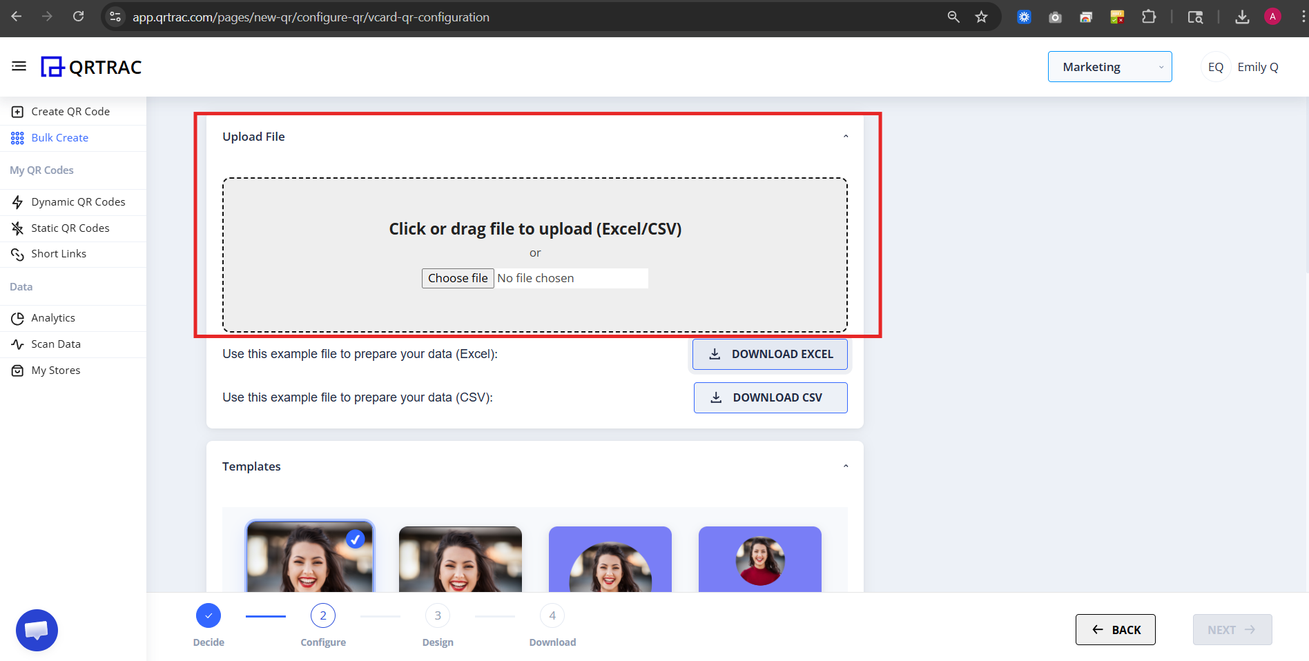This screenshot has height=661, width=1309.
Task: Click the DOWNLOAD EXCEL button
Action: pos(770,354)
